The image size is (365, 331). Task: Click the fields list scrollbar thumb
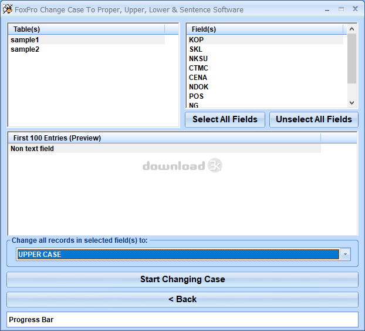352,58
